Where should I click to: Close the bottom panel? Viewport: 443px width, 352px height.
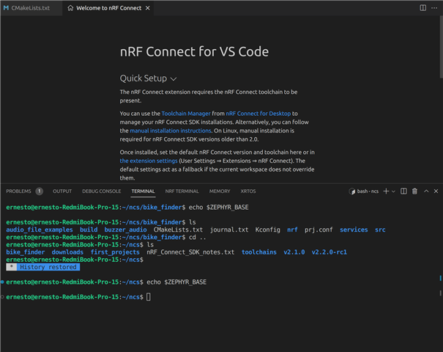coord(436,191)
